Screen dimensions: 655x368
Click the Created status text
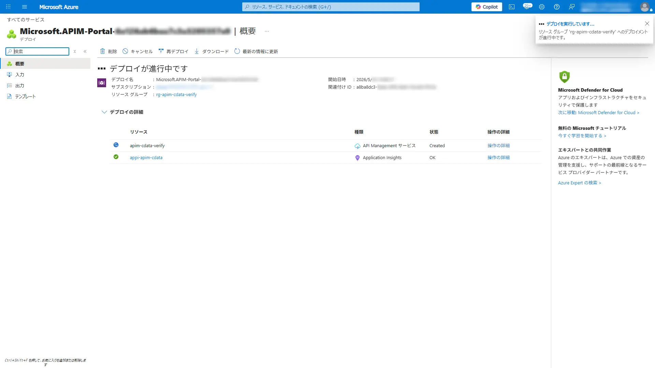[x=437, y=146]
